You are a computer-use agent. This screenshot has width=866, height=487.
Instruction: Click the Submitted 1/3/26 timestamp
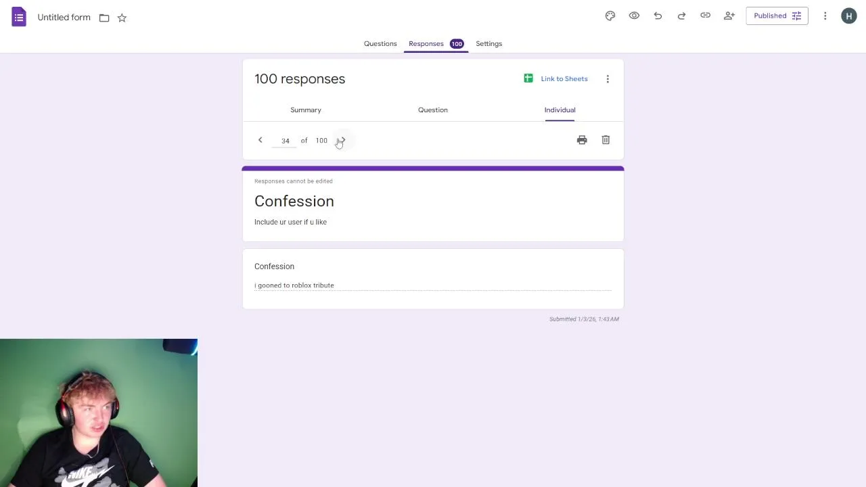coord(584,319)
